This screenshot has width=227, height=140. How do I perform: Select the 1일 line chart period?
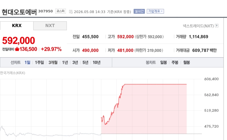click(x=27, y=62)
